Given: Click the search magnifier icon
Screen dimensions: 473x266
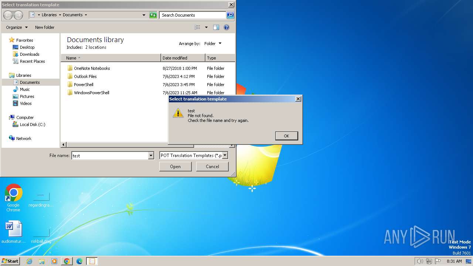Looking at the screenshot, I should 230,15.
